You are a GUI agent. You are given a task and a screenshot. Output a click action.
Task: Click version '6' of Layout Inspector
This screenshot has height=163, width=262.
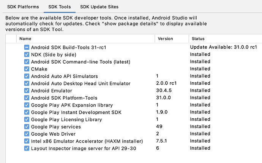coord(158,148)
